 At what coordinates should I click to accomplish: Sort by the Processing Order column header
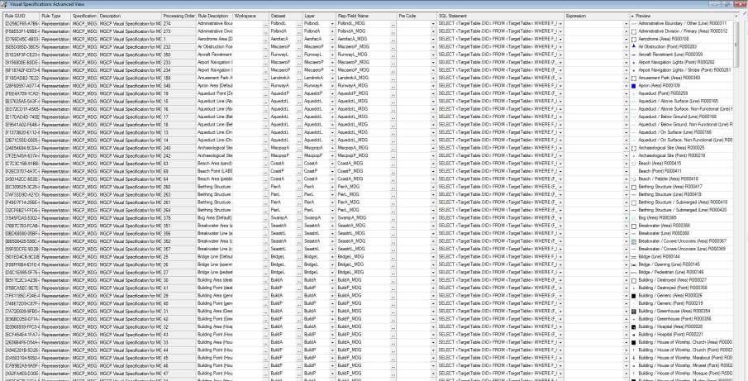(179, 17)
